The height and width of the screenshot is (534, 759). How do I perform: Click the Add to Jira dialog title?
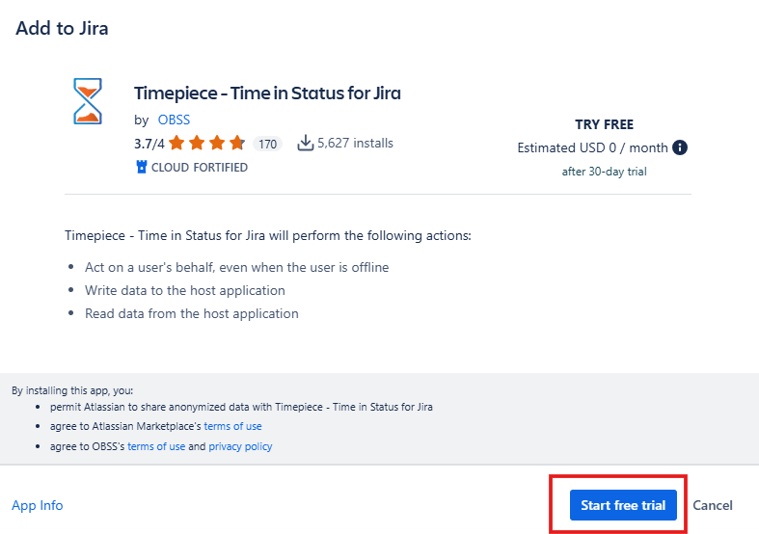pyautogui.click(x=62, y=28)
